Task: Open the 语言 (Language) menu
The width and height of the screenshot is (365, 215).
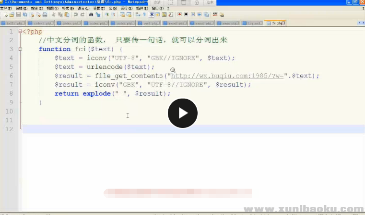Action: click(x=83, y=9)
